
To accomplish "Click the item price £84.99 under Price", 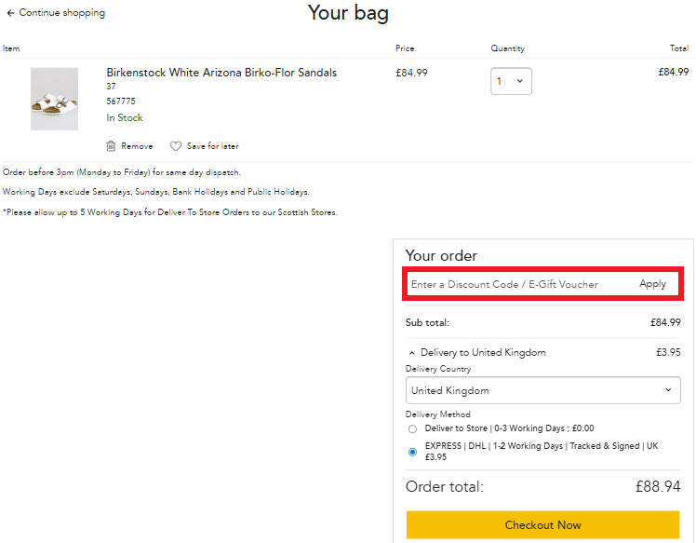I will [411, 73].
